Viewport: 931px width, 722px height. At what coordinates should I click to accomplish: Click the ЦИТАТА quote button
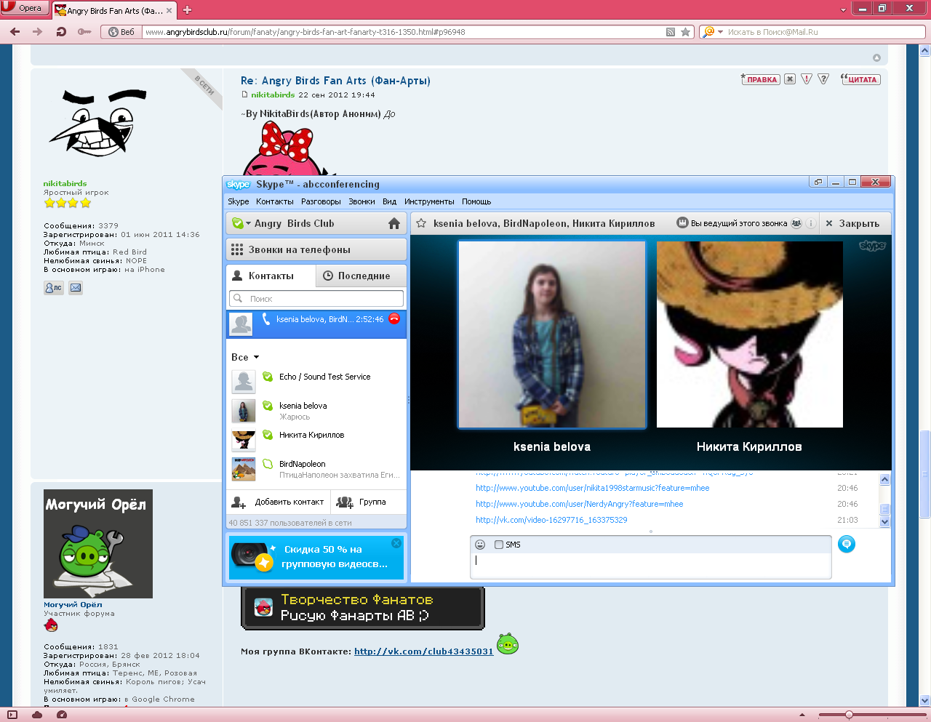coord(860,79)
